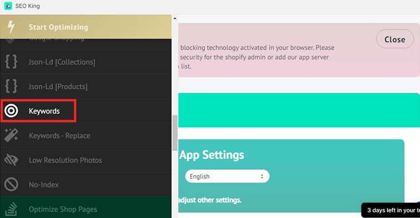Click the curly braces icon beside Json-Ld [Products]
This screenshot has height=218, width=420.
tap(11, 86)
